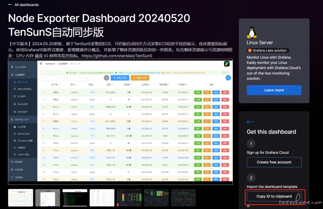Click the Create free account button
The height and width of the screenshot is (209, 323).
tap(274, 162)
